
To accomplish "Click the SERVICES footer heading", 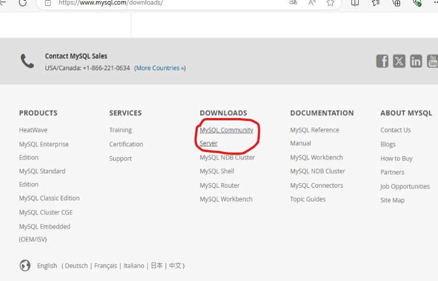I will [x=125, y=113].
